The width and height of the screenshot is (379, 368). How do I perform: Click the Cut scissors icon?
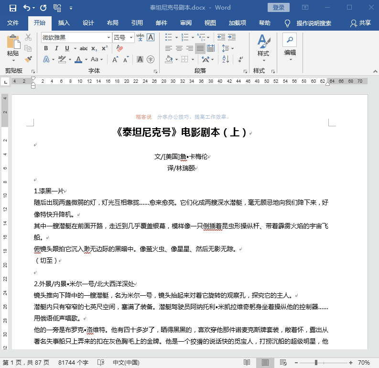(28, 37)
